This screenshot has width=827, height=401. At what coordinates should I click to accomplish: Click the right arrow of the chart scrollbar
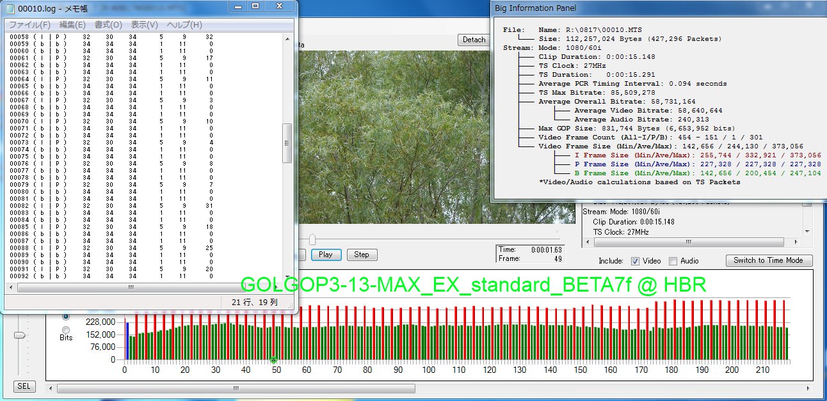807,388
